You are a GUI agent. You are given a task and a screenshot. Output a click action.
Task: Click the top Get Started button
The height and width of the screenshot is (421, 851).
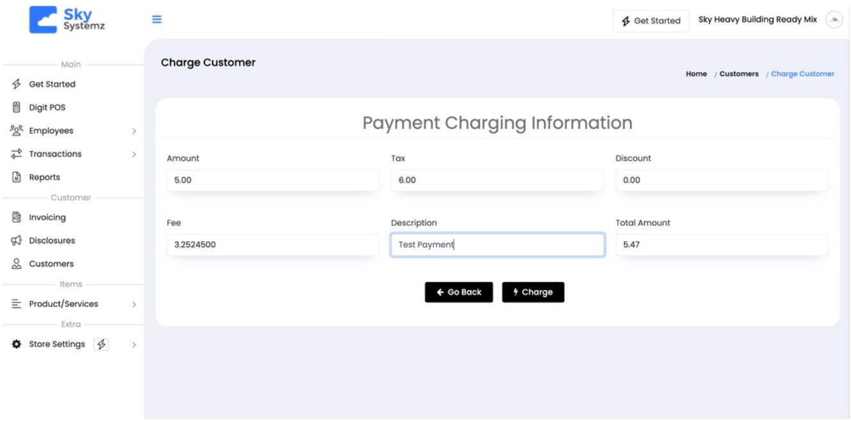(651, 20)
